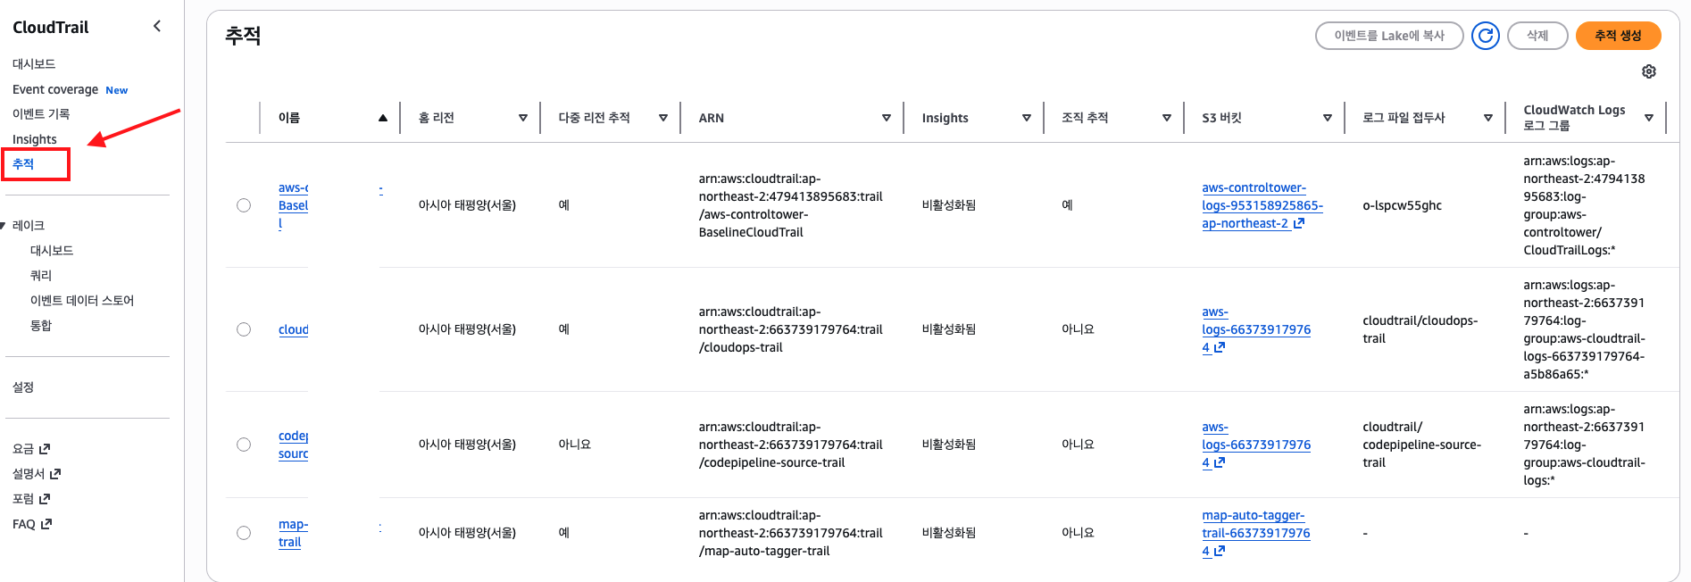Open ARN column sort dropdown
Screen dimensions: 1691x582
click(x=887, y=118)
